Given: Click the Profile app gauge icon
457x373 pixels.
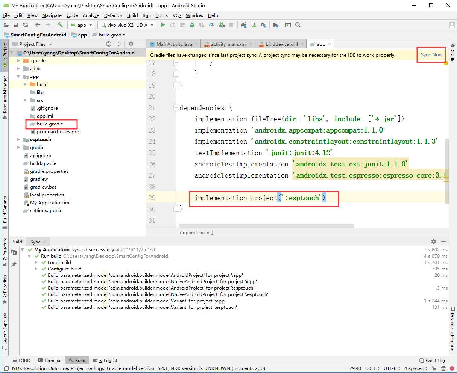Looking at the screenshot, I should [212, 25].
